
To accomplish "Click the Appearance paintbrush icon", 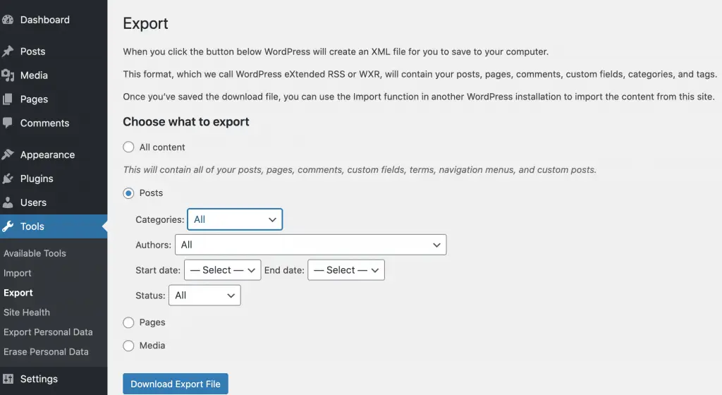I will (8, 154).
